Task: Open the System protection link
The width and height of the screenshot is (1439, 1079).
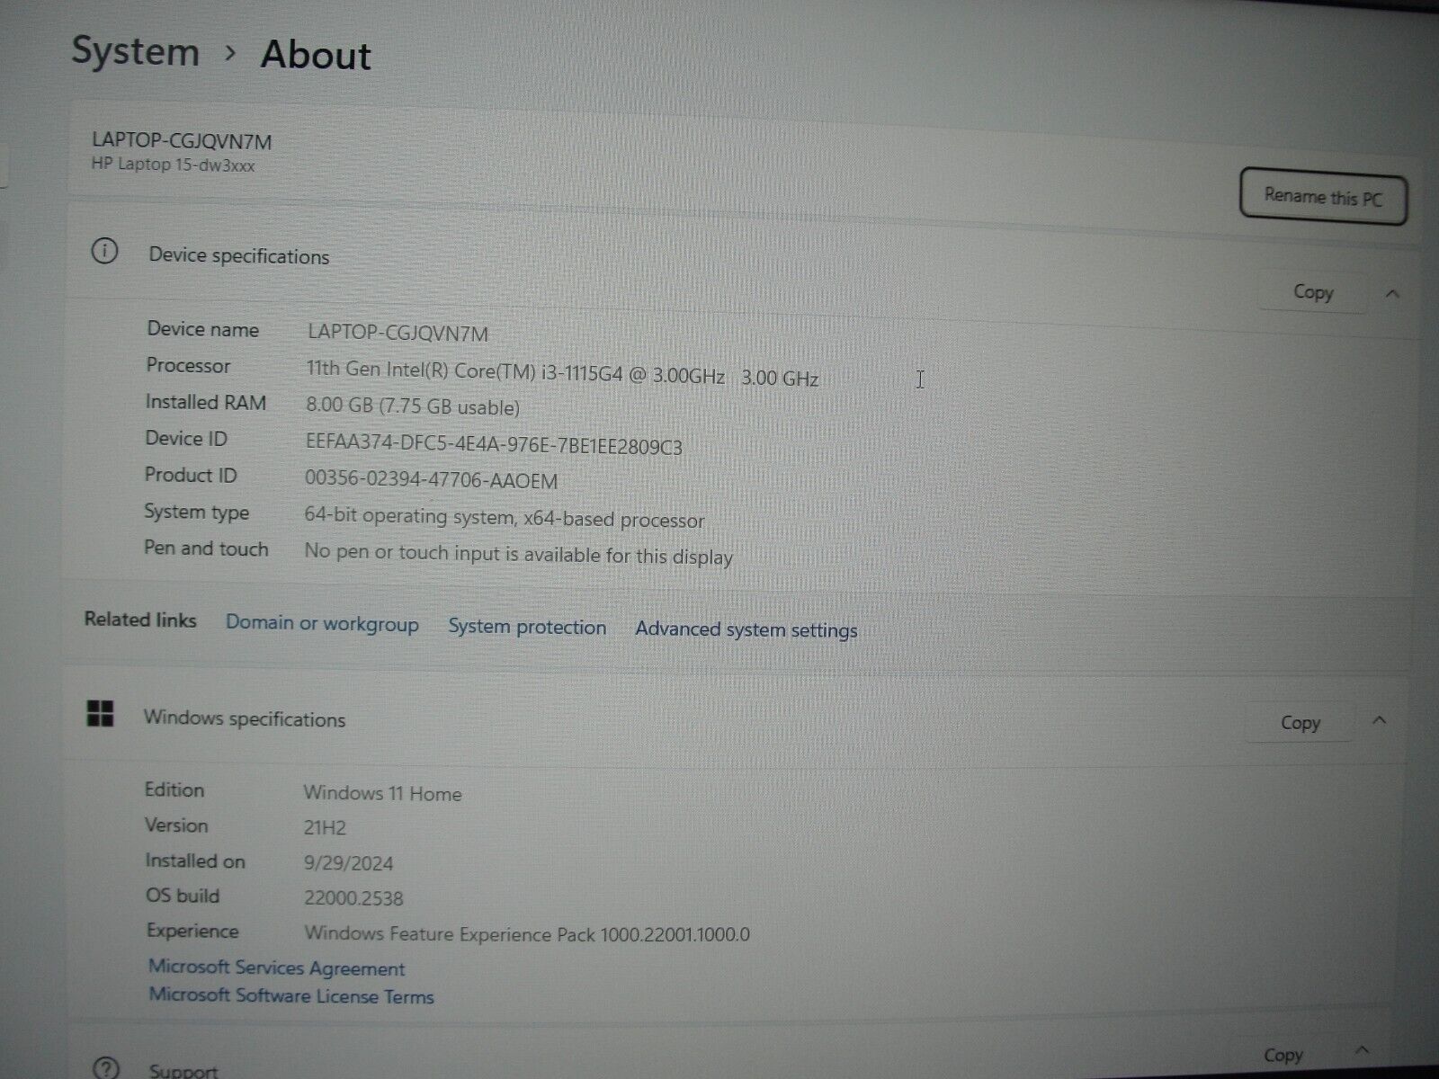Action: click(527, 627)
